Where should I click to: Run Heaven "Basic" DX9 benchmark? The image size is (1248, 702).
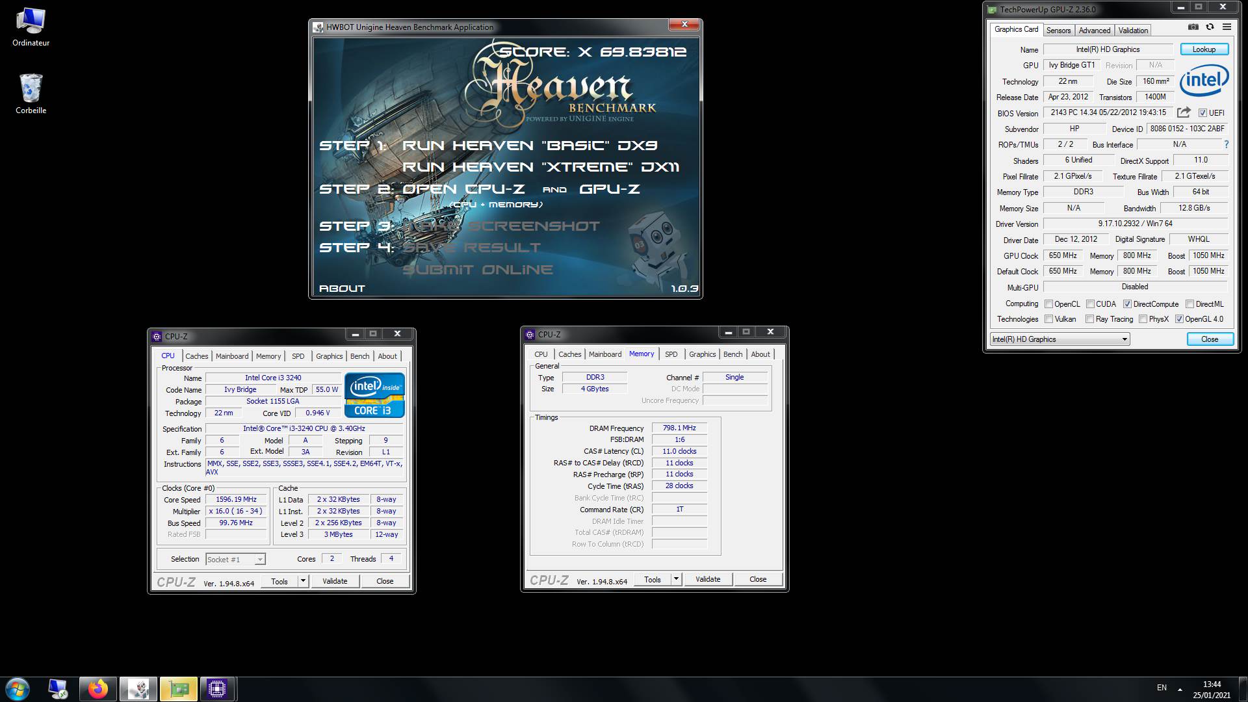coord(530,146)
